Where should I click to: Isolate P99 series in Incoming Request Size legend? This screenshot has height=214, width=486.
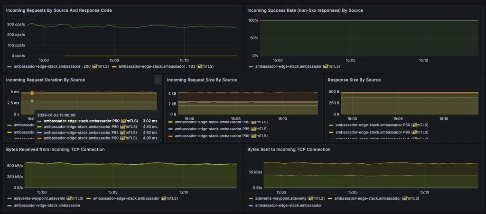[221, 136]
